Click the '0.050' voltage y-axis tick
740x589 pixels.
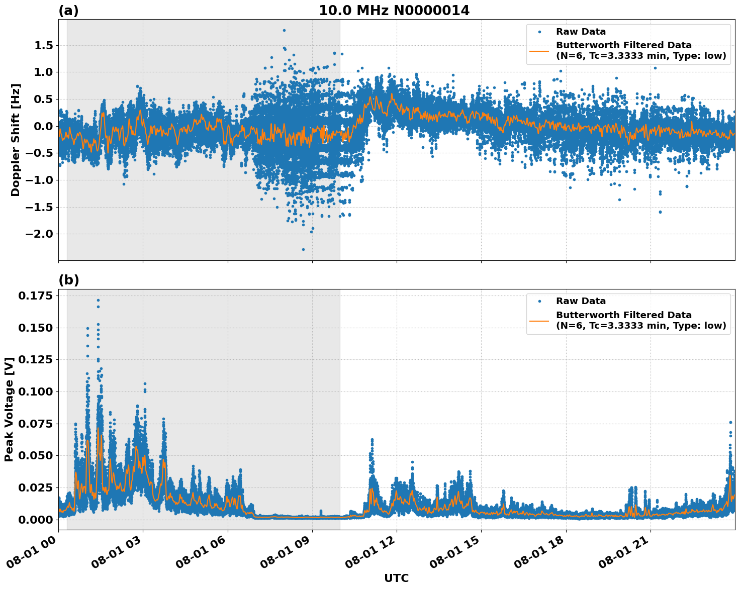pyautogui.click(x=35, y=456)
